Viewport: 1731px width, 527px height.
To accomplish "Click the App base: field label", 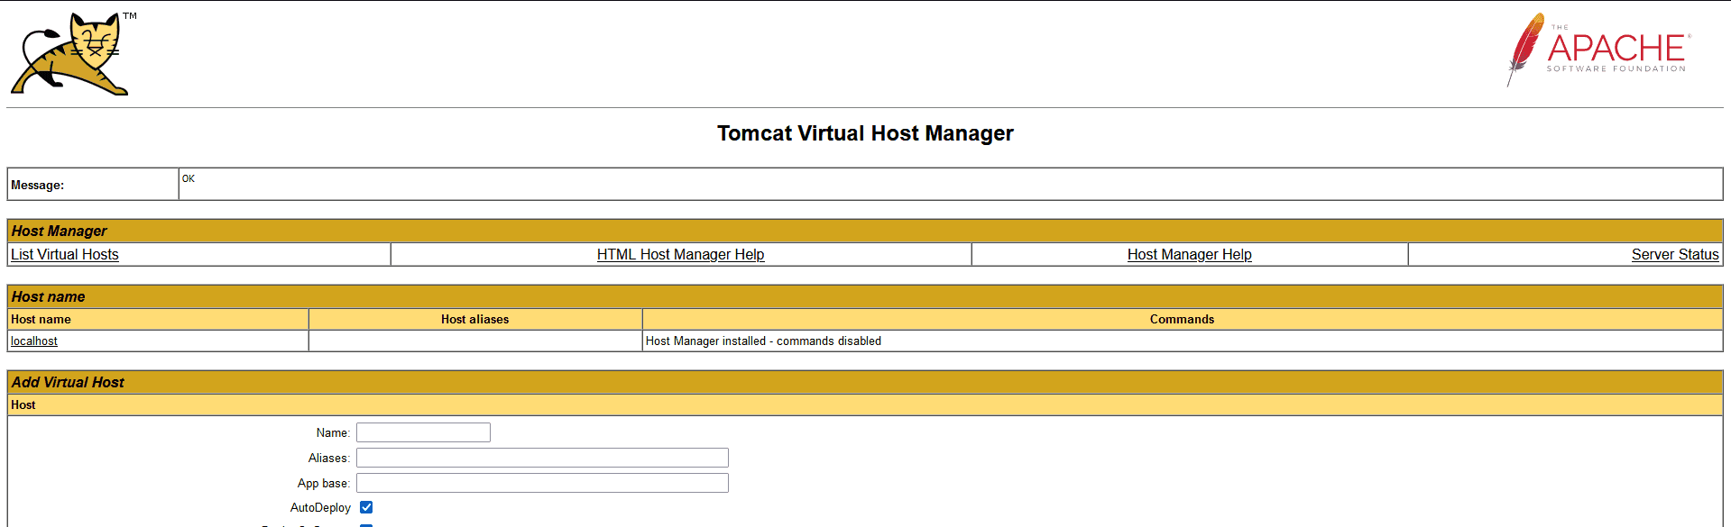I will [324, 483].
